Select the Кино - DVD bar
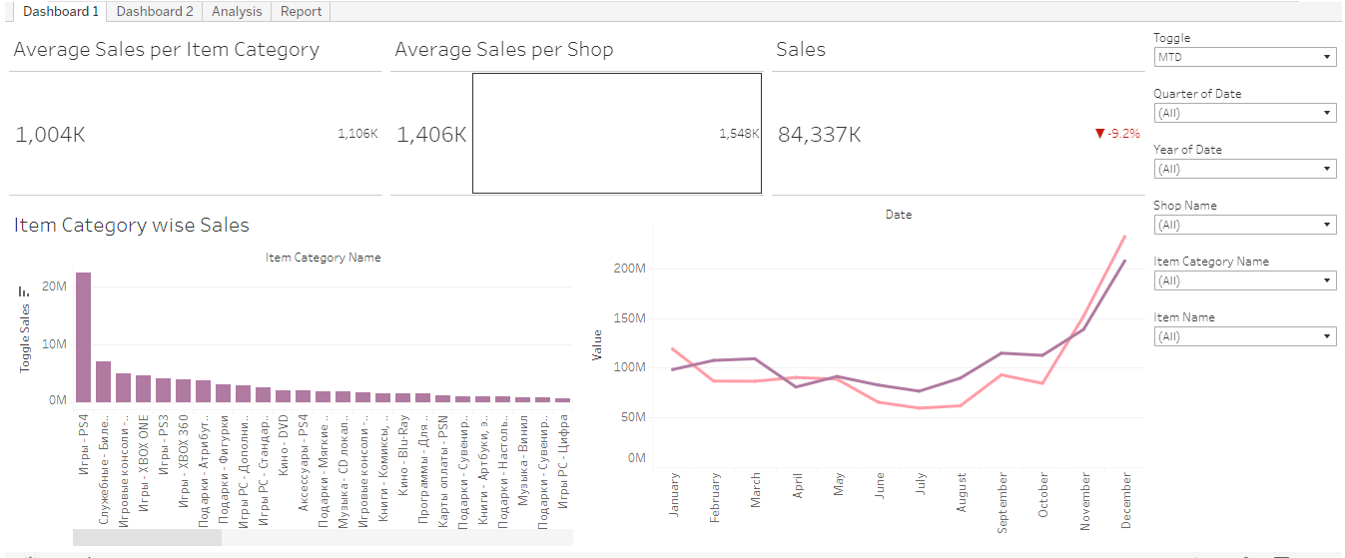Viewport: 1345px width, 558px height. [x=283, y=395]
